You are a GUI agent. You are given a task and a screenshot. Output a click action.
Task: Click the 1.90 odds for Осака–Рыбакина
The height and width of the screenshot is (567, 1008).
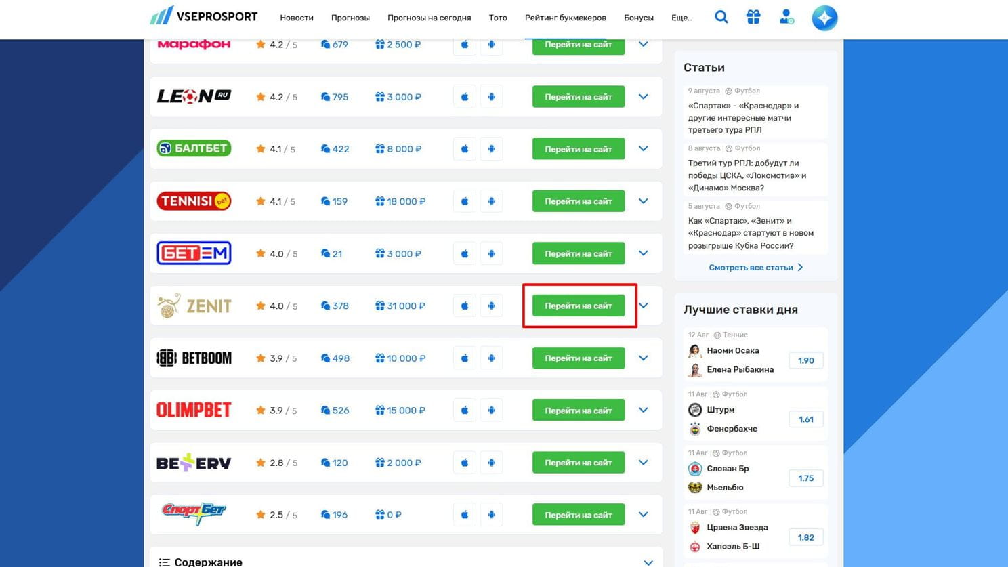pyautogui.click(x=806, y=360)
